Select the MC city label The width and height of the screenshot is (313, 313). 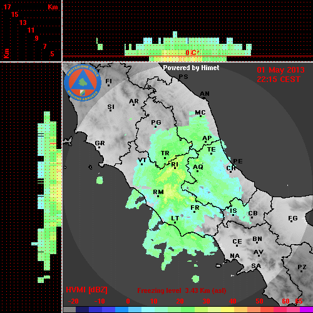click(200, 113)
